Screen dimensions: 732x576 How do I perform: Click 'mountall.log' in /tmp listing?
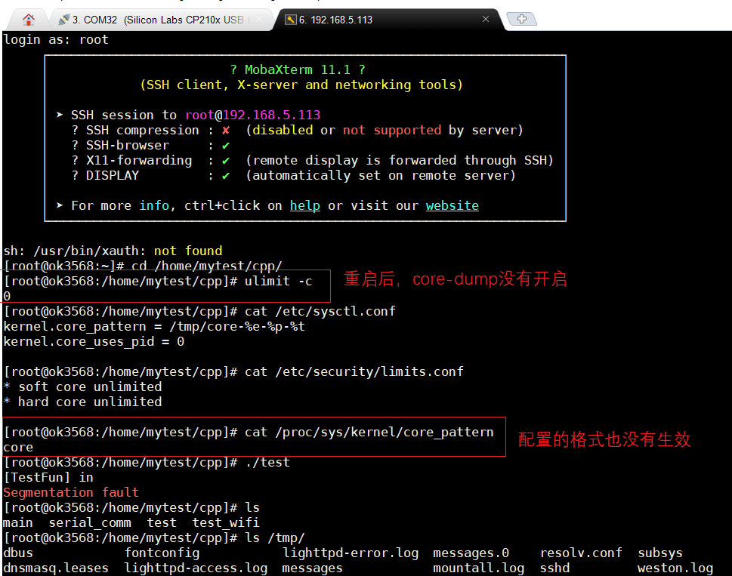tap(478, 568)
